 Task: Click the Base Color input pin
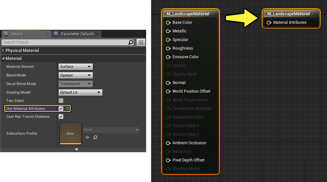pos(168,23)
